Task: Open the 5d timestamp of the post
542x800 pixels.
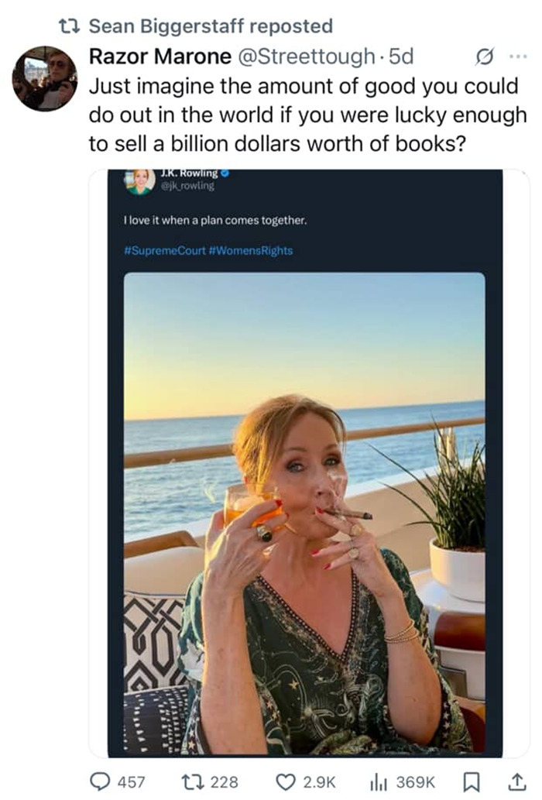Action: (402, 57)
